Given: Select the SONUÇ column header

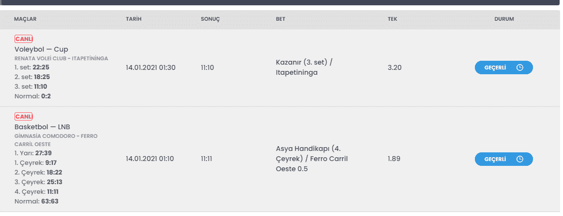Looking at the screenshot, I should coord(210,19).
